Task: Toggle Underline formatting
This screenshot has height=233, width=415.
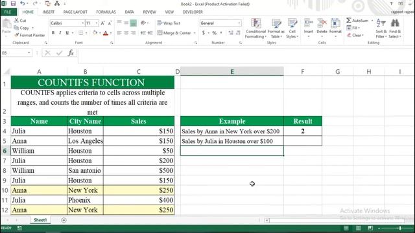Action: click(67, 33)
